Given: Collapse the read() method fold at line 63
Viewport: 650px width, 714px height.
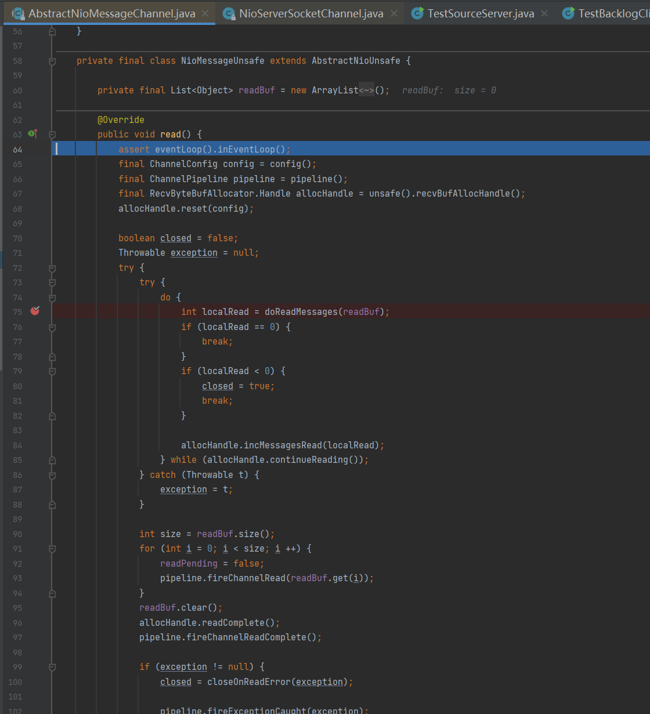Looking at the screenshot, I should (52, 135).
